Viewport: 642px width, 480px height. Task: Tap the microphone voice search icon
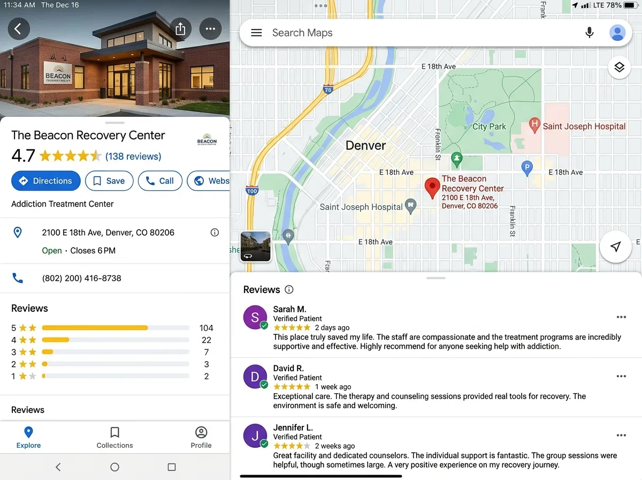coord(590,33)
